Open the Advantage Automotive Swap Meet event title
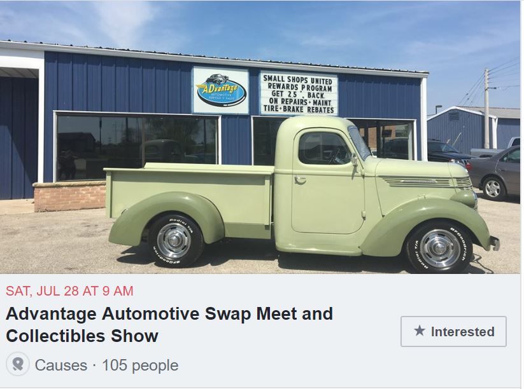 pyautogui.click(x=169, y=325)
